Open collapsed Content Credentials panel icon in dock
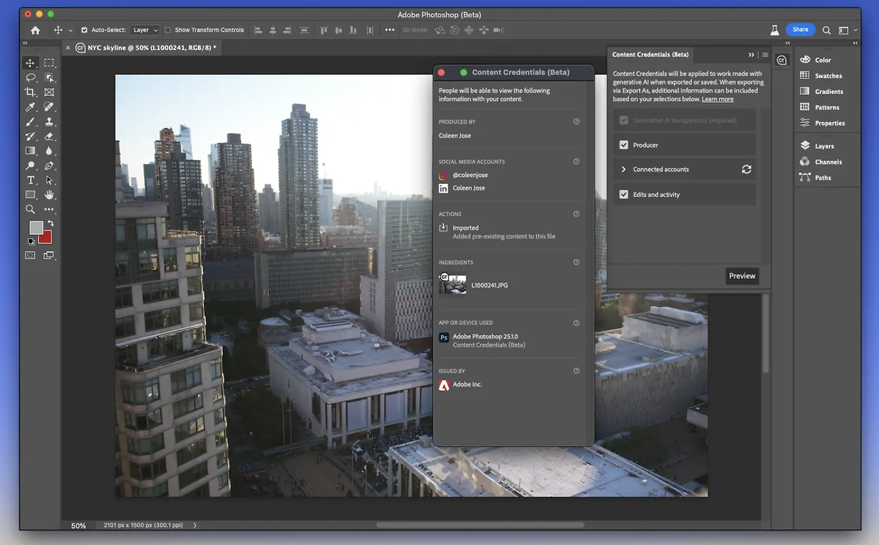 [x=781, y=60]
